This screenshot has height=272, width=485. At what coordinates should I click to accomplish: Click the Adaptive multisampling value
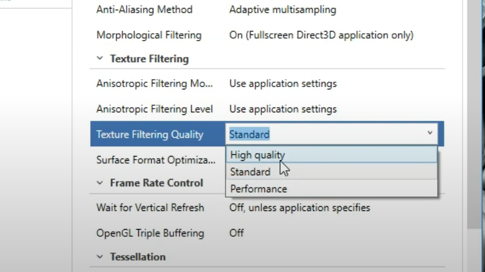pyautogui.click(x=283, y=10)
